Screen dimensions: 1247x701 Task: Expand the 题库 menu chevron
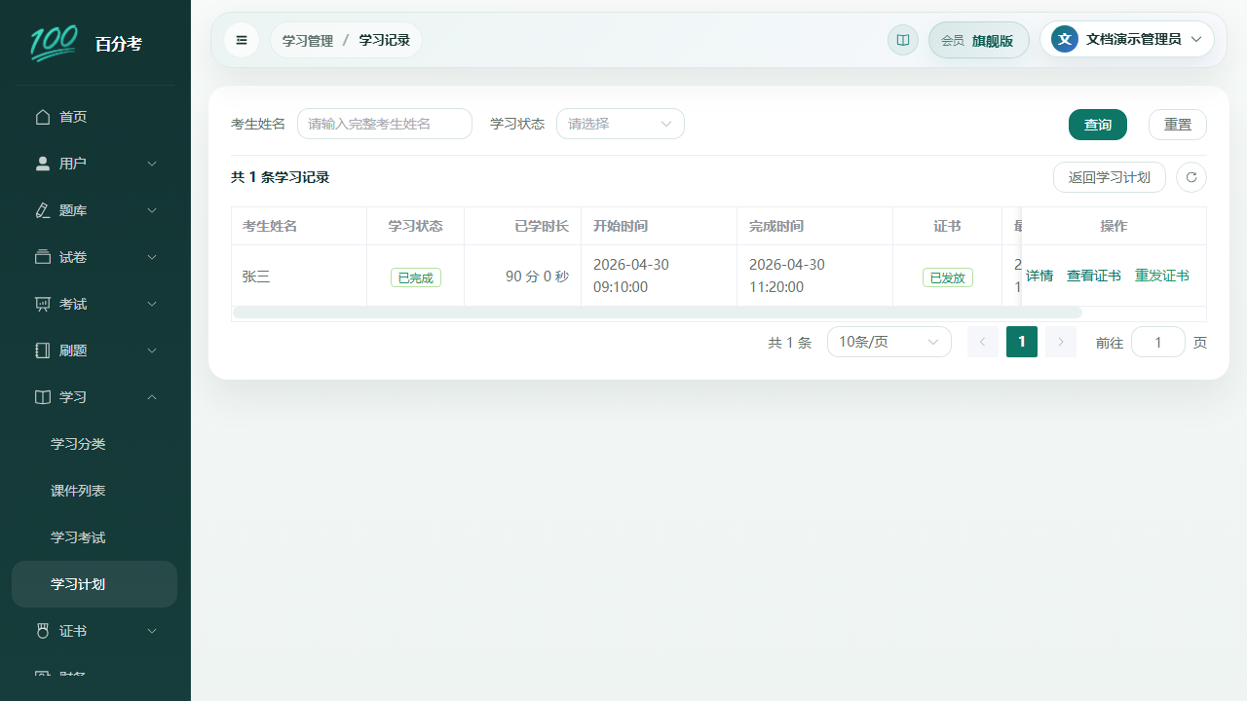[152, 210]
